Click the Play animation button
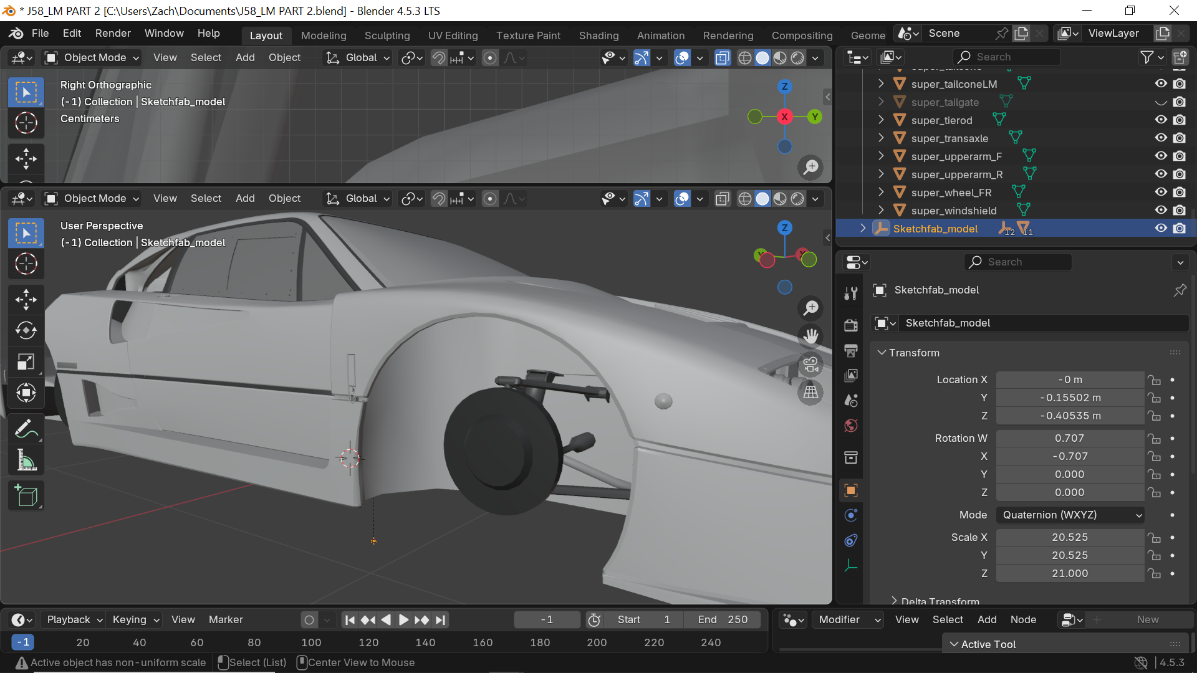 click(x=403, y=619)
